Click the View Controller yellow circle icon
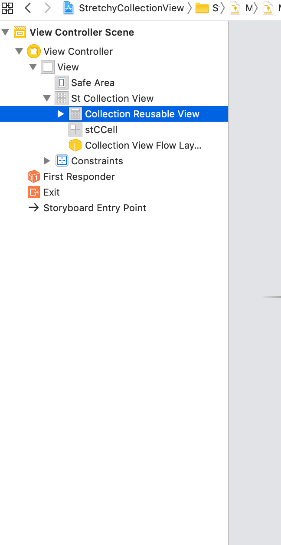This screenshot has height=545, width=281. 34,51
